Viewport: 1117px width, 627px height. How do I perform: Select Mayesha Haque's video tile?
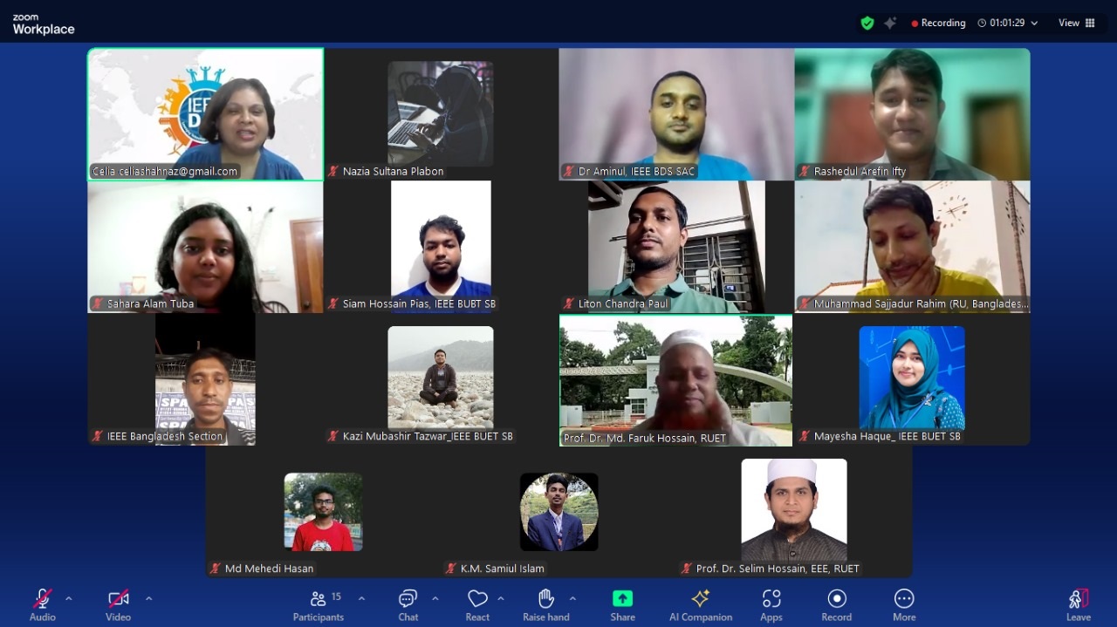coord(912,379)
